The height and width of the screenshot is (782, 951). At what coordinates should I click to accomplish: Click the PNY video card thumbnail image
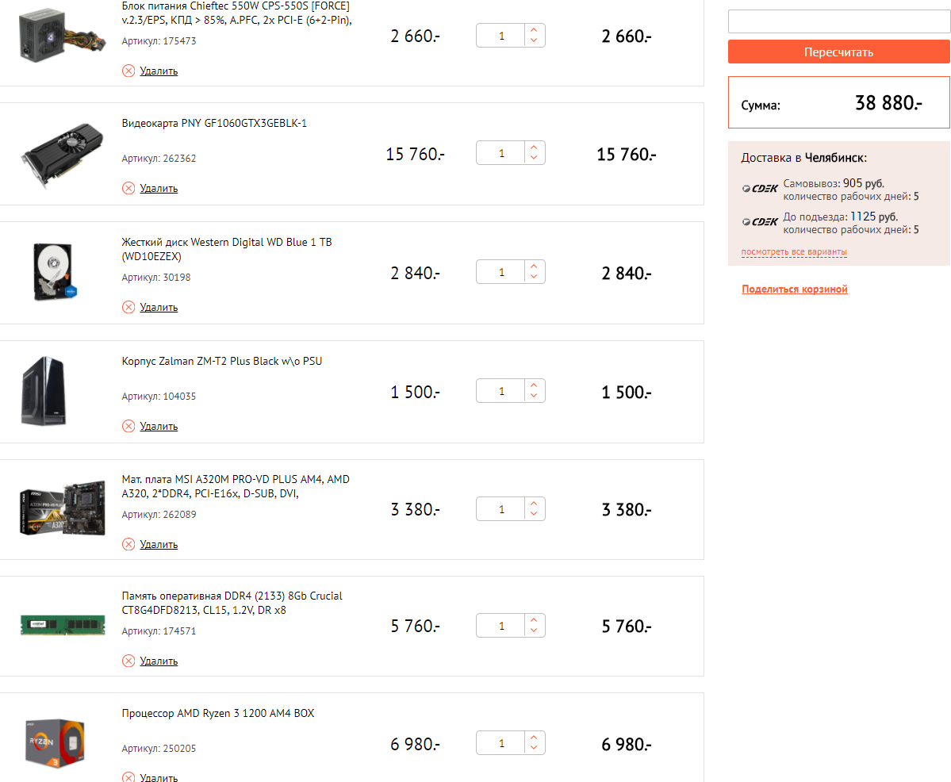coord(61,154)
